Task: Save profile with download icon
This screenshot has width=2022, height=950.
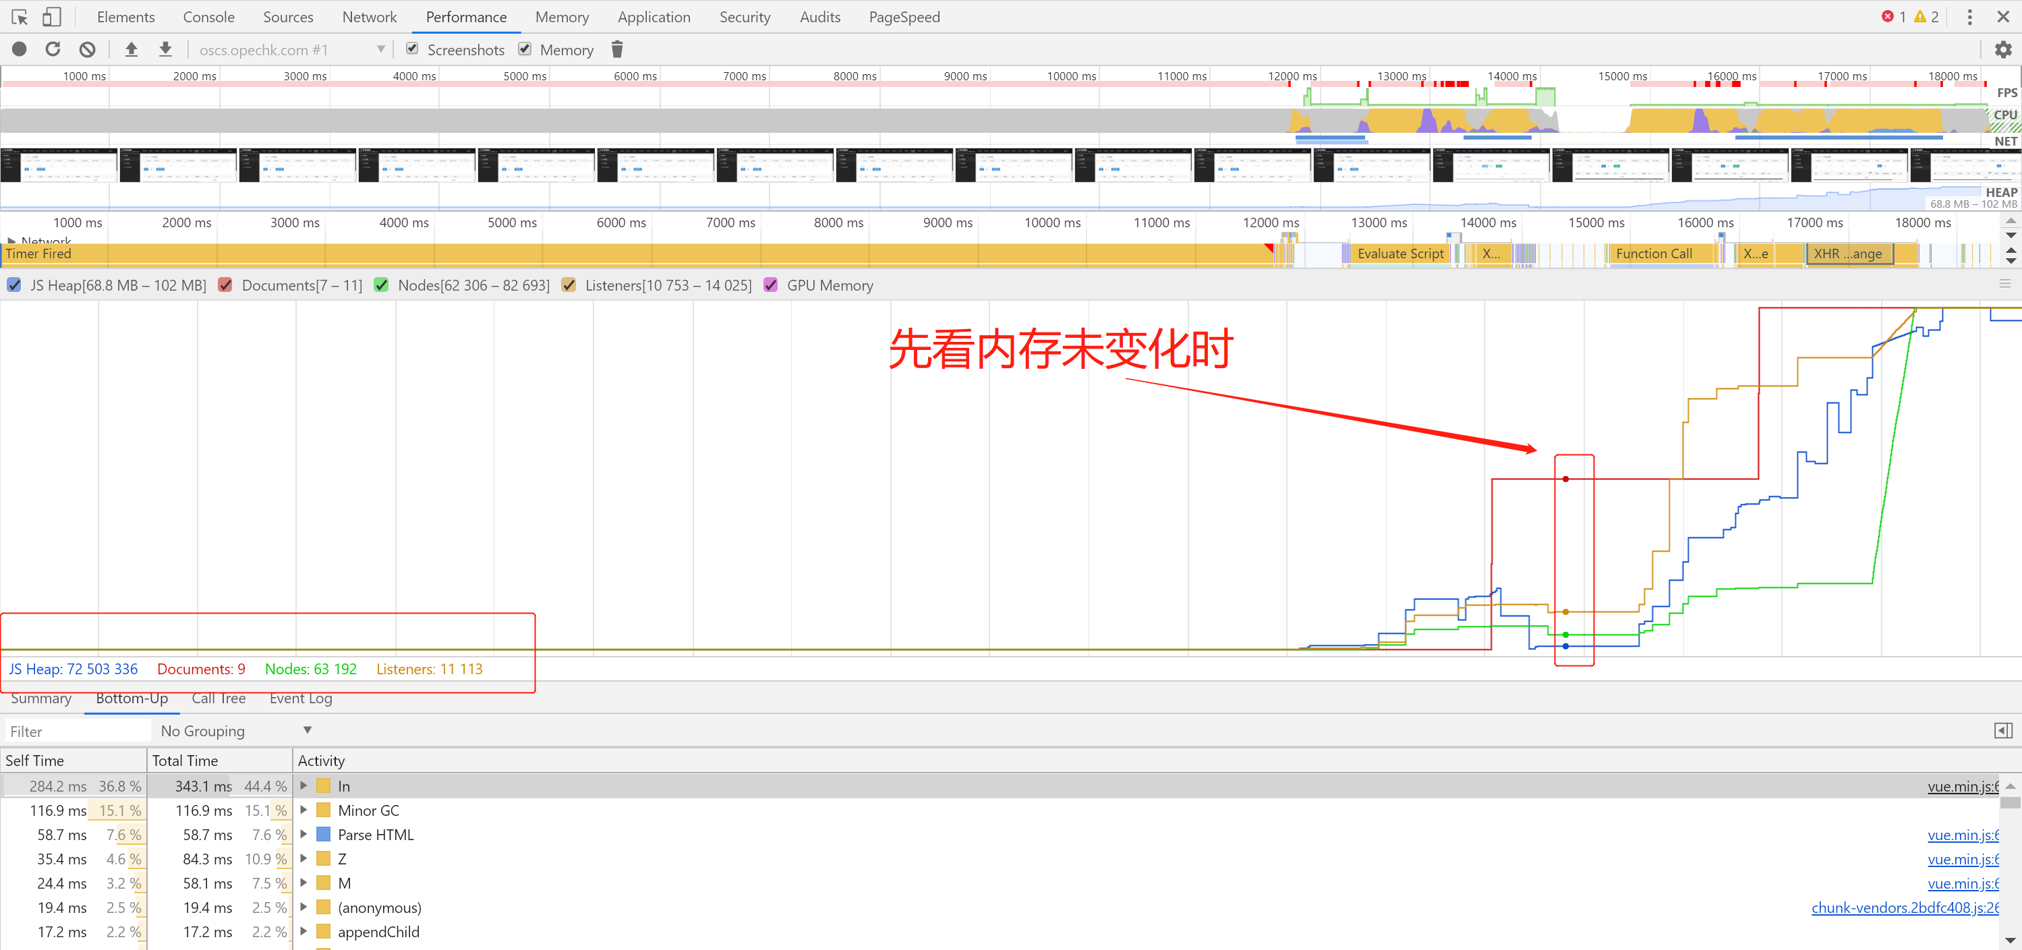Action: (166, 49)
